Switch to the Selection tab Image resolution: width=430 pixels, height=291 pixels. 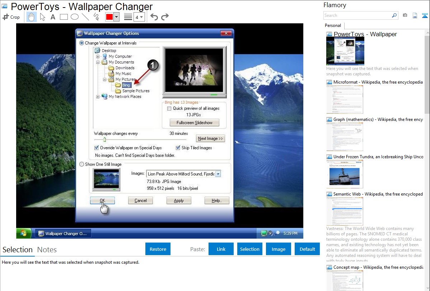pyautogui.click(x=18, y=250)
